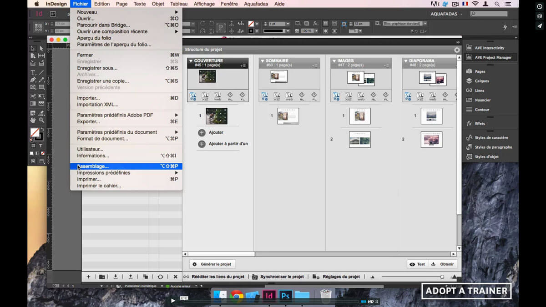Viewport: 546px width, 307px height.
Task: Select Assemblage... menu entry
Action: tap(93, 166)
